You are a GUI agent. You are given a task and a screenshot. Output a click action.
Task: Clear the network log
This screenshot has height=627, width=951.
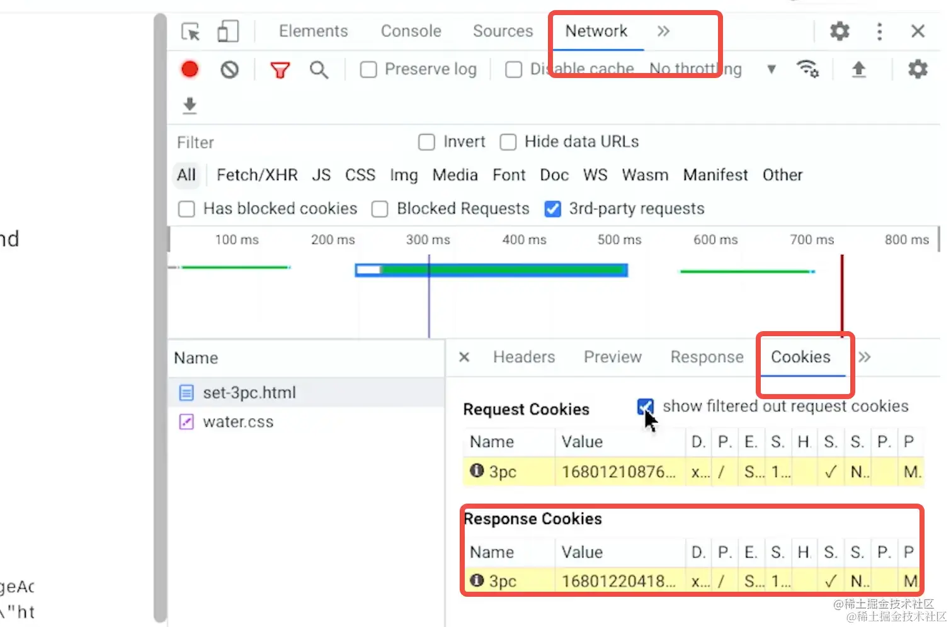point(230,69)
